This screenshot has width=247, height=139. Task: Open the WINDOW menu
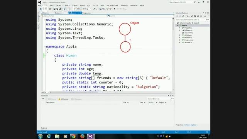[x=134, y=5]
